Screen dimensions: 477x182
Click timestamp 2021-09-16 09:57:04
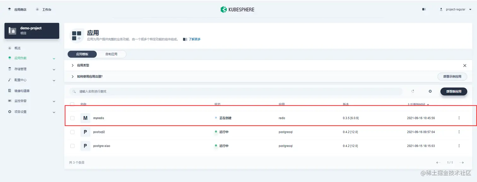pyautogui.click(x=421, y=132)
